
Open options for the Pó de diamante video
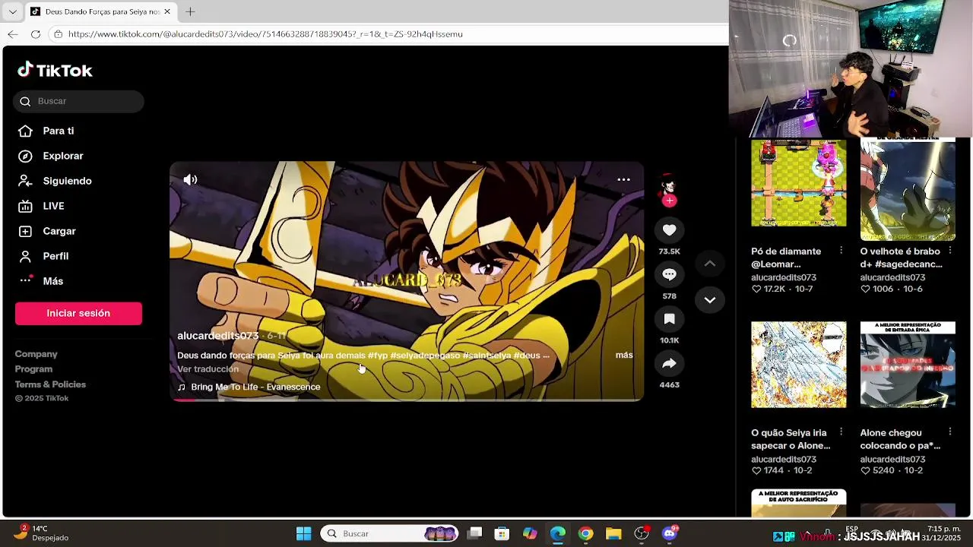tap(841, 251)
